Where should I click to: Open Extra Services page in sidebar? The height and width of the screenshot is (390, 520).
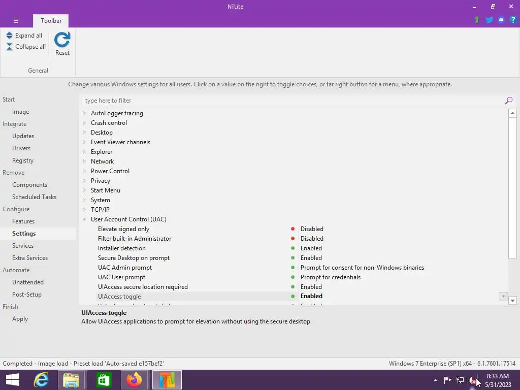pos(30,257)
